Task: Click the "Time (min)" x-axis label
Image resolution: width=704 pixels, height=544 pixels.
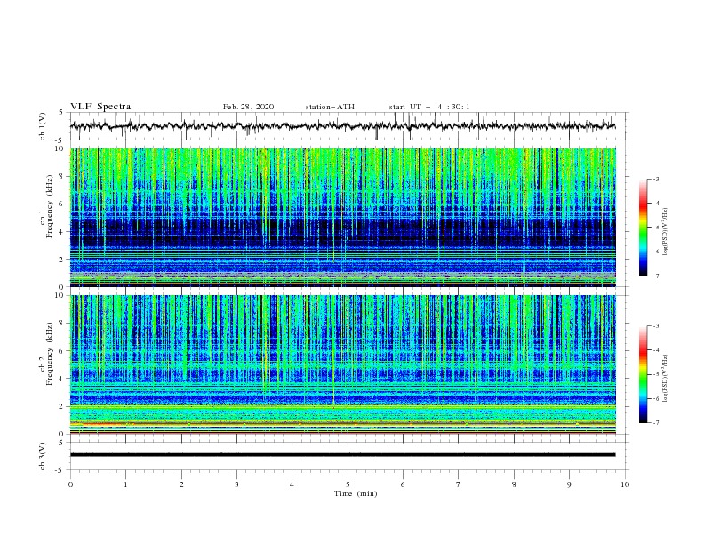Action: click(356, 493)
